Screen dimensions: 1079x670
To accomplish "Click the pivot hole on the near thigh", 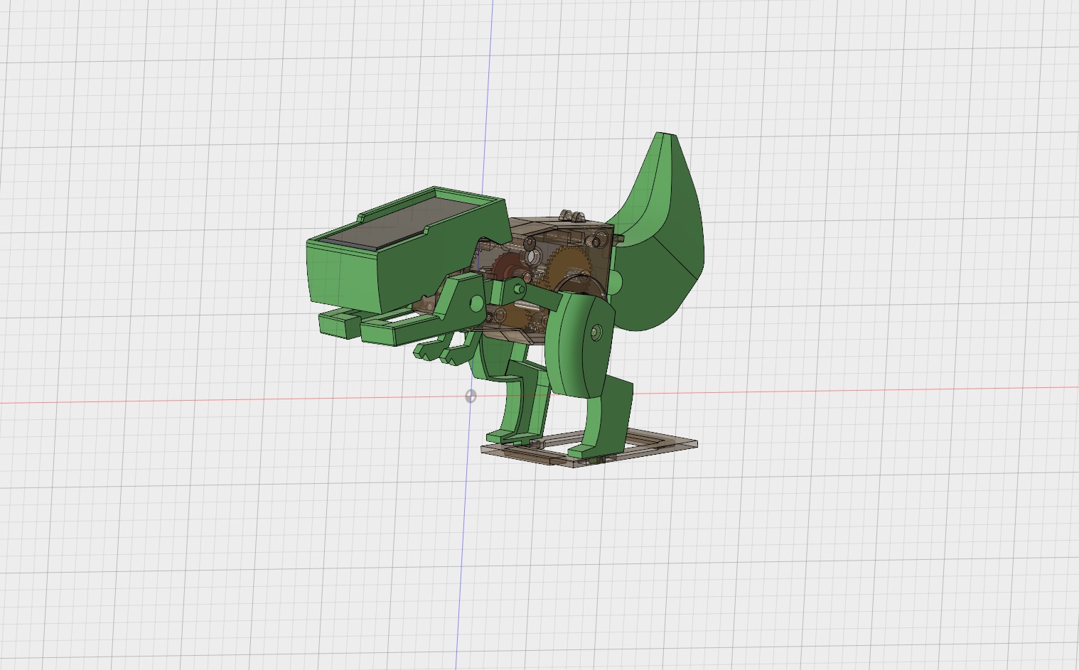I will (x=596, y=332).
